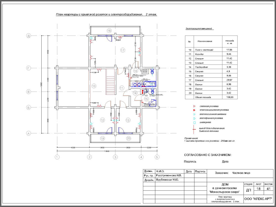Click room number circle 20 on the balcony
Viewport: 276px width, 207px height.
point(129,138)
